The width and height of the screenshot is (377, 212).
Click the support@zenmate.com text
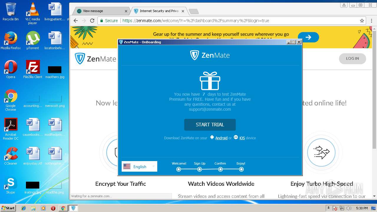[210, 109]
